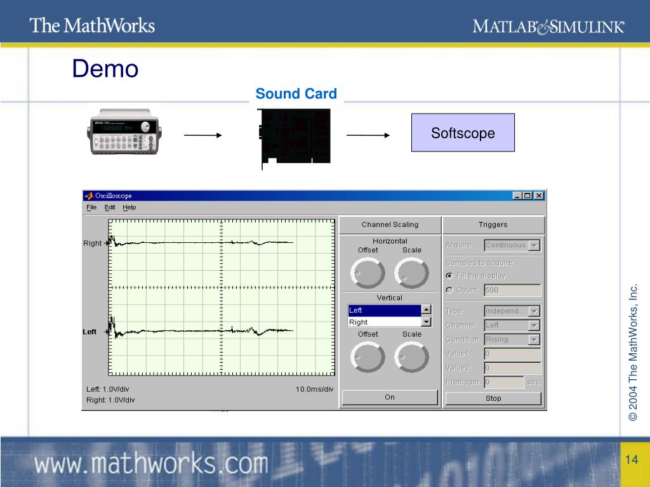Click the MATLAB logo in Oscilloscope title bar
Viewport: 650px width, 487px height.
coord(89,195)
